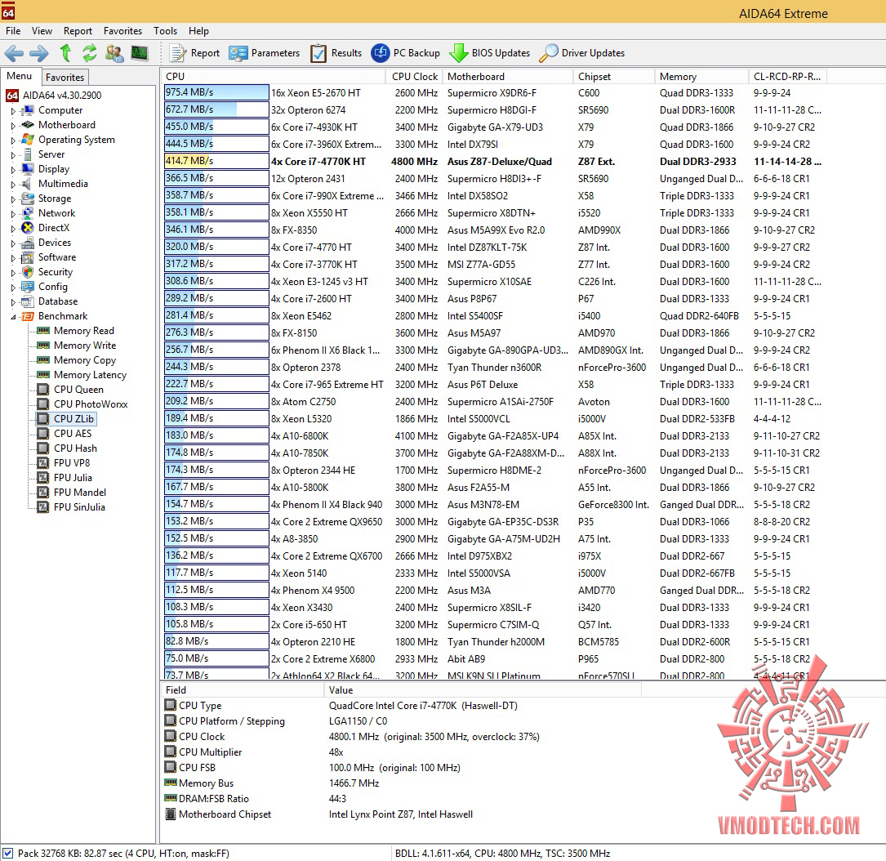
Task: Click the Field column header
Action: [x=243, y=690]
